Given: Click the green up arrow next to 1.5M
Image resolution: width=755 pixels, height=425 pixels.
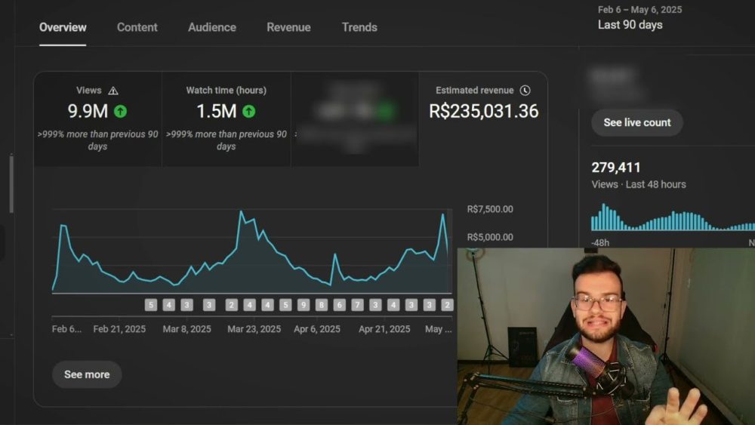Looking at the screenshot, I should [248, 112].
